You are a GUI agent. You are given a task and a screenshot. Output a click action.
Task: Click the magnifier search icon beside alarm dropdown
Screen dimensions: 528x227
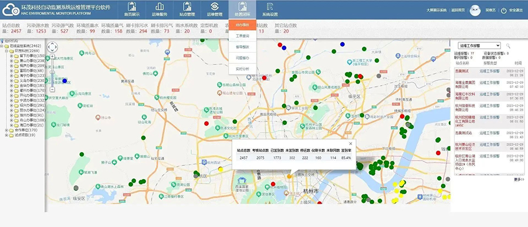(508, 46)
